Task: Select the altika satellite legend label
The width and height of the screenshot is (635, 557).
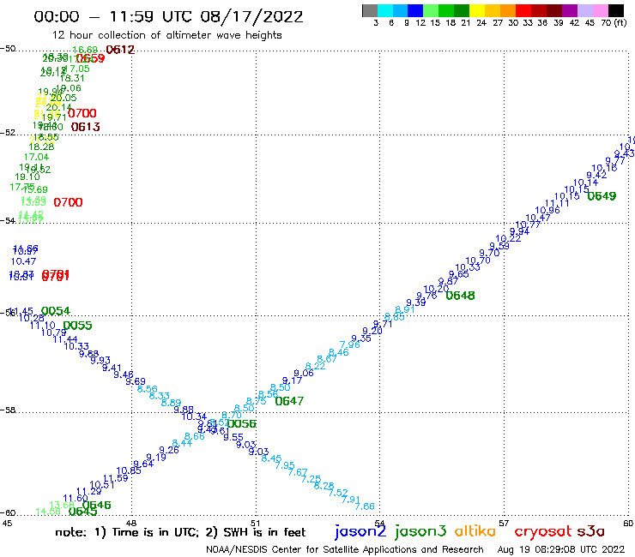Action: (475, 531)
